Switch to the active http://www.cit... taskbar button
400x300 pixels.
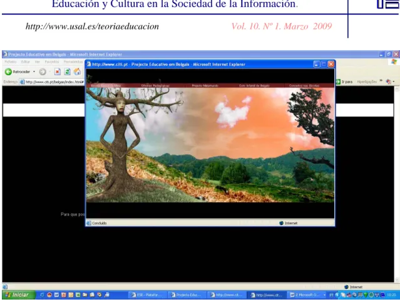[x=267, y=295]
